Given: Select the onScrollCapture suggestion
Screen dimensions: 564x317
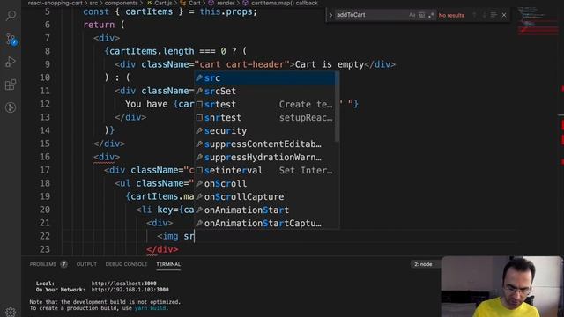Looking at the screenshot, I should pyautogui.click(x=264, y=197).
